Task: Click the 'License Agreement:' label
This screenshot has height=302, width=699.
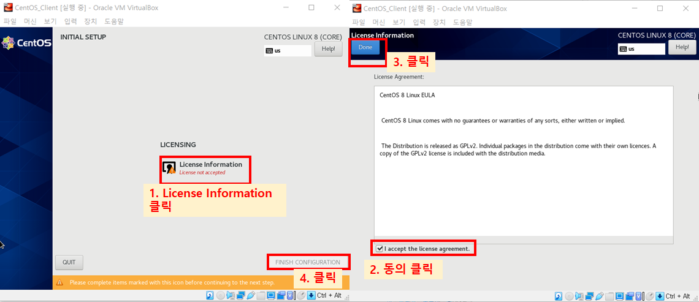Action: (x=399, y=77)
